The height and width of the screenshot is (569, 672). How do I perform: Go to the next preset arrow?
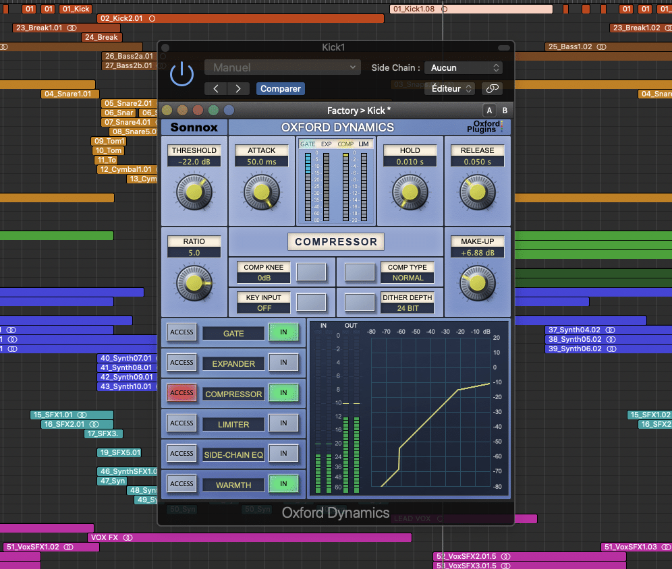tap(237, 88)
